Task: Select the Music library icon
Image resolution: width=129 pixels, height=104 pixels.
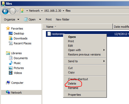Action: pyautogui.click(x=11, y=63)
